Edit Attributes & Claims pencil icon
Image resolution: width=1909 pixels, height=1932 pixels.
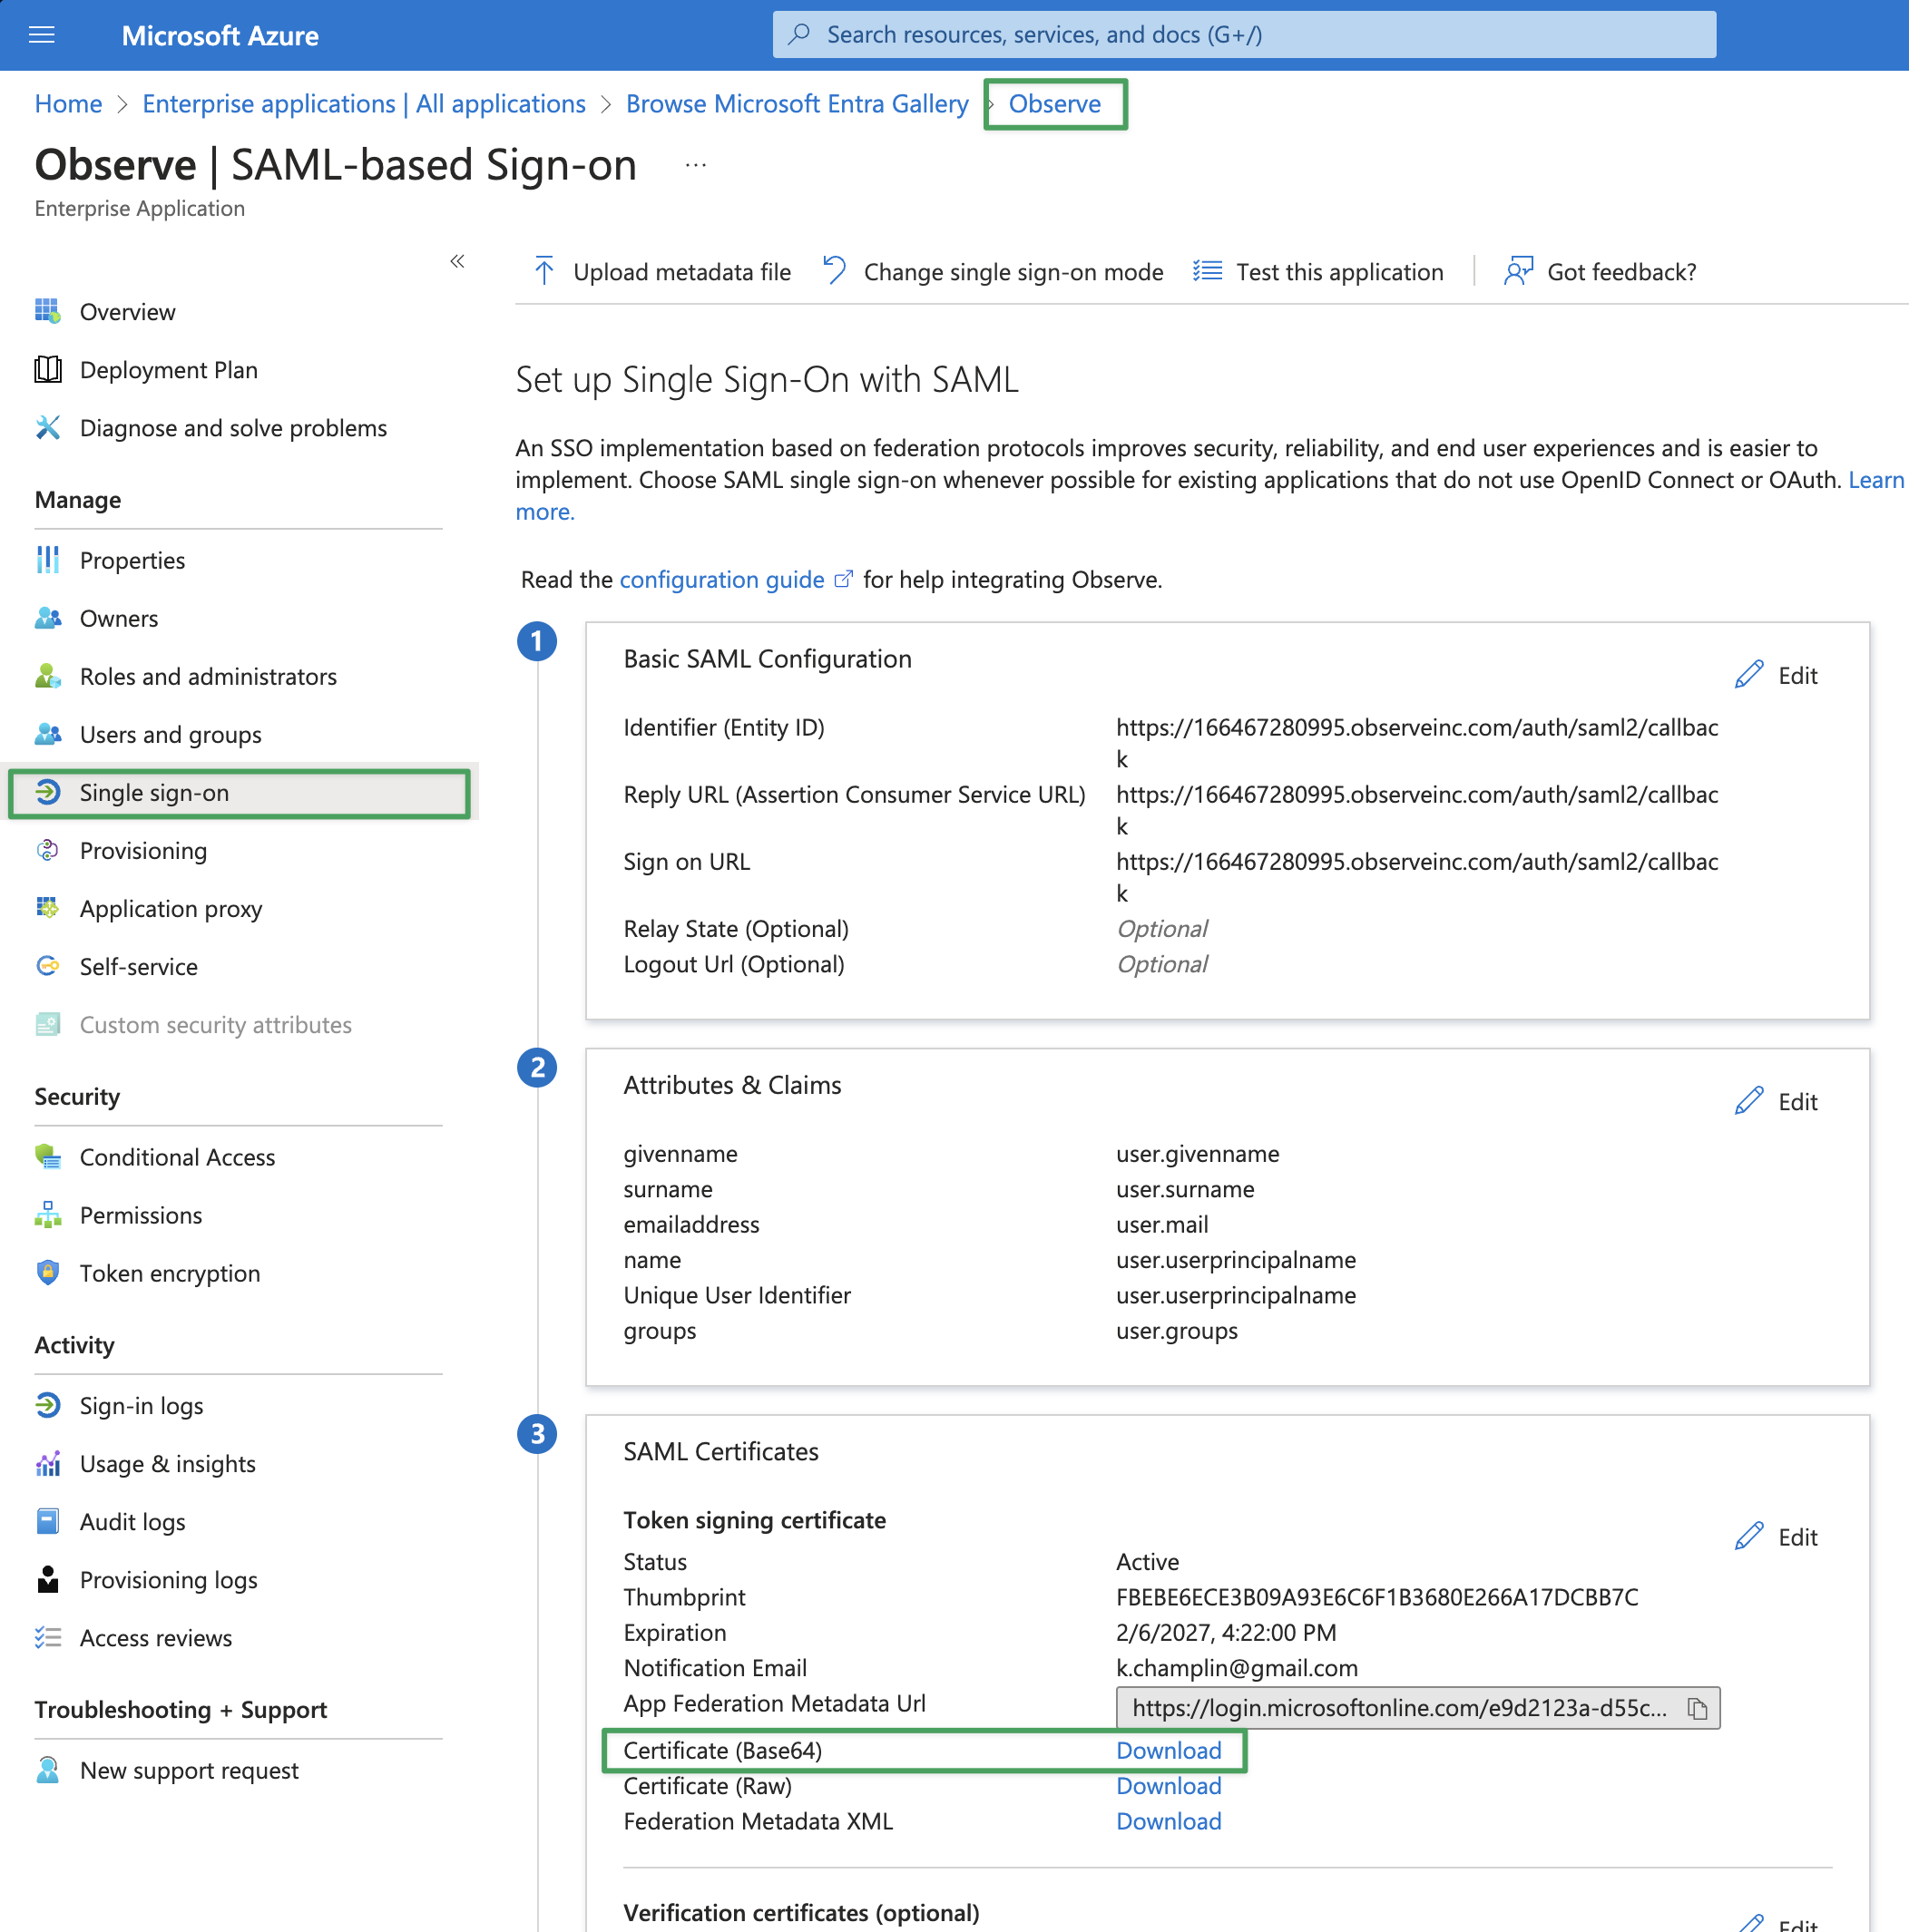click(1749, 1102)
